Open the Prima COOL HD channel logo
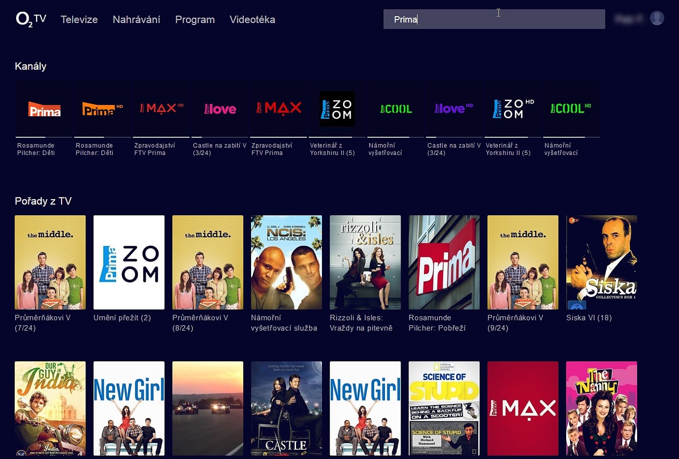679x459 pixels. point(572,109)
